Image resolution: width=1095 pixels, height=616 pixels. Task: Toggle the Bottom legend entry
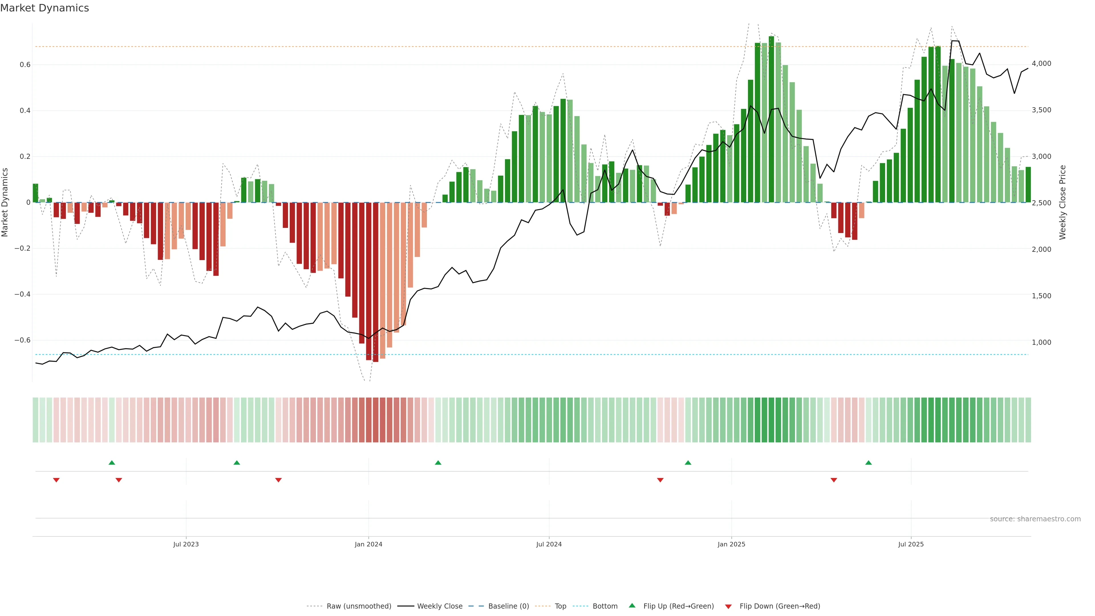[x=605, y=606]
